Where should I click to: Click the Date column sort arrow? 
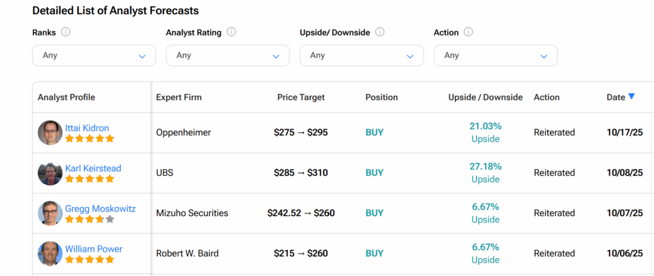coord(632,96)
